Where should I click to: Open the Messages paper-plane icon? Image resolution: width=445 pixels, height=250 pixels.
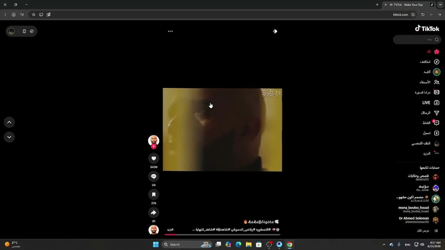(437, 113)
